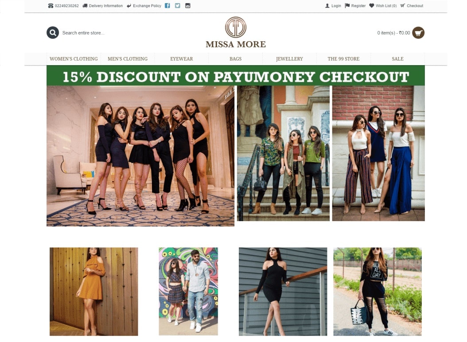Image resolution: width=467 pixels, height=342 pixels.
Task: Click the round search magnifier icon
Action: pos(53,33)
